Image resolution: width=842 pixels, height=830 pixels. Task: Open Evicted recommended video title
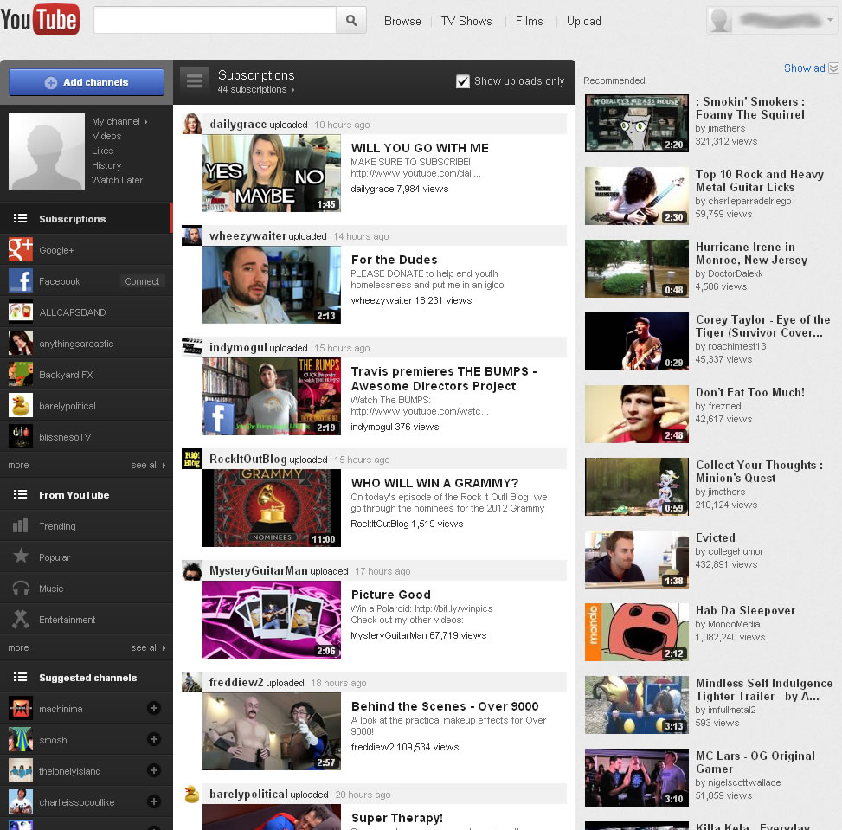coord(715,537)
